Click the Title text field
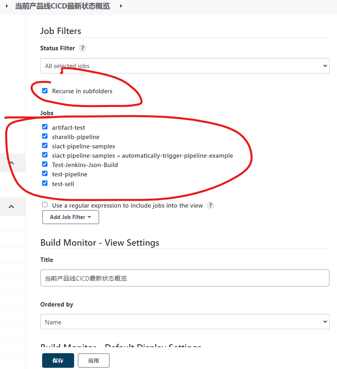This screenshot has height=369, width=337. pos(185,278)
